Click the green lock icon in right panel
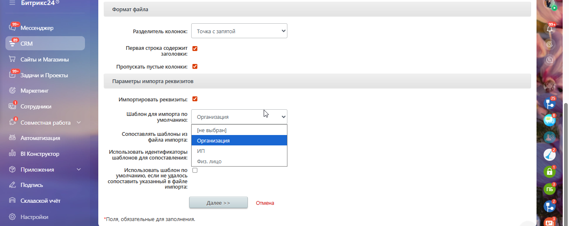 (549, 171)
